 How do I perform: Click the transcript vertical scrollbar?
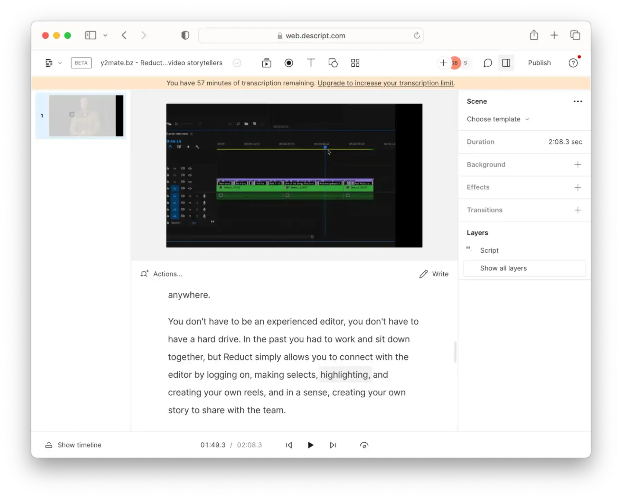[x=455, y=352]
